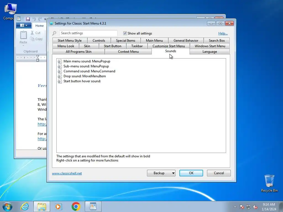The image size is (283, 212).
Task: Click the Home tab in WordPad
Action: coord(39,26)
